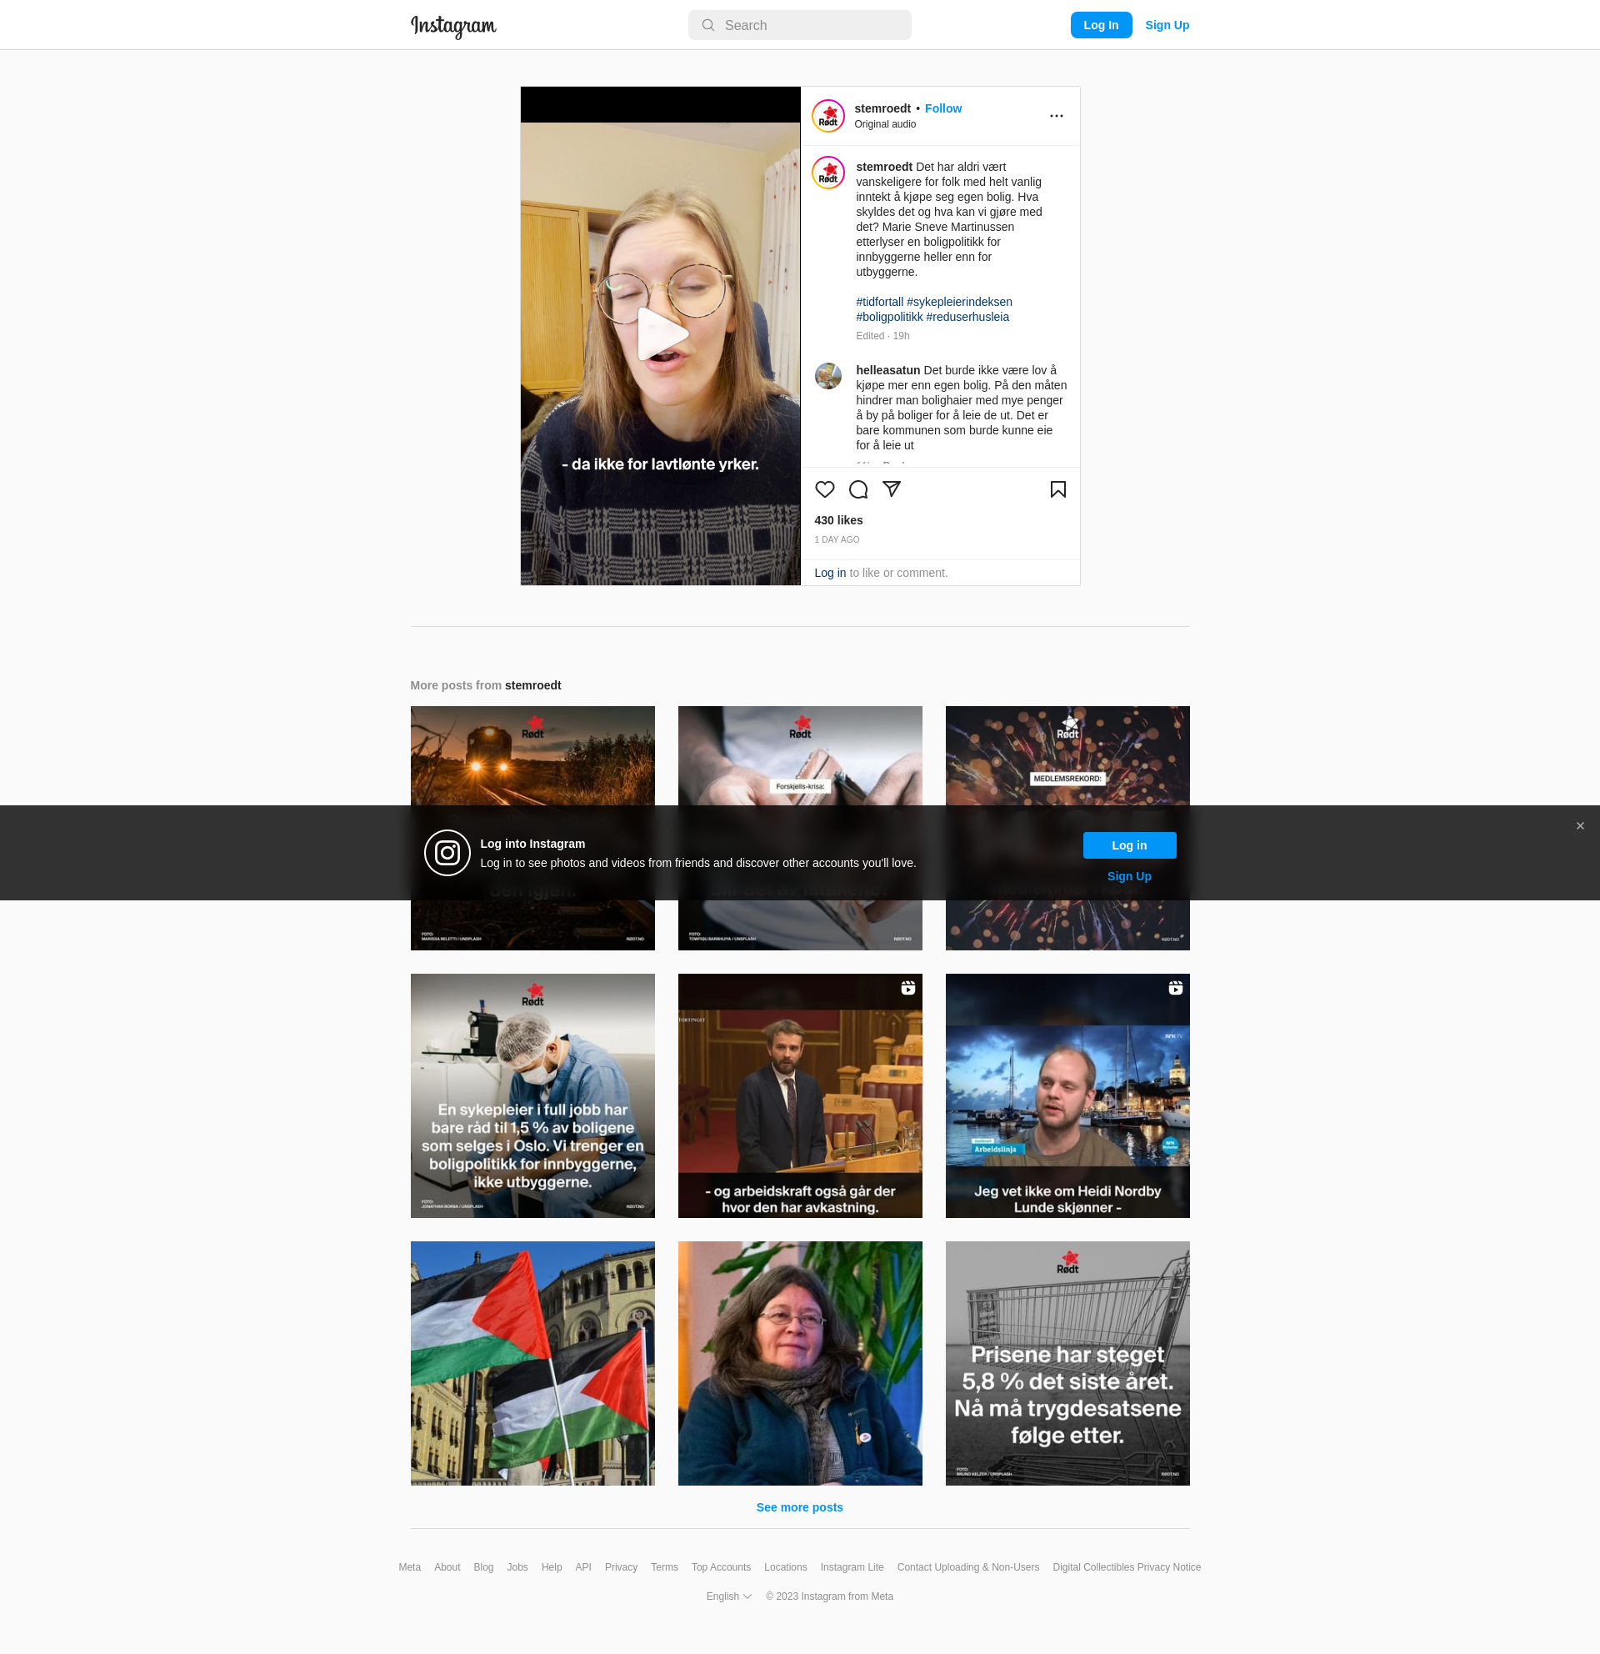Open the #reduserhusleia hashtag

[x=967, y=318]
